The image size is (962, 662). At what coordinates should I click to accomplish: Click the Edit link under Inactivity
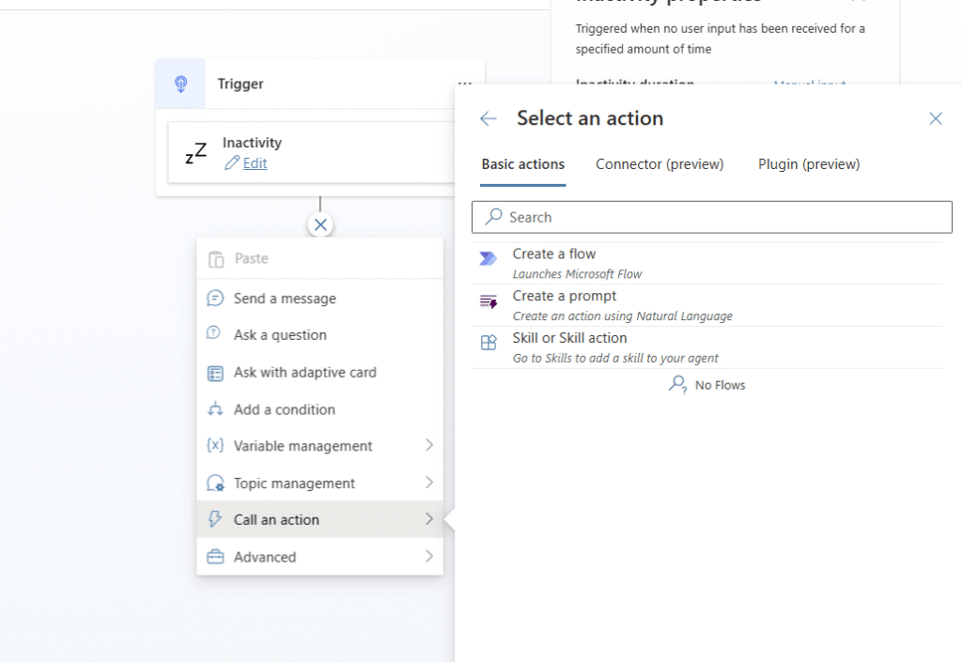click(x=255, y=163)
